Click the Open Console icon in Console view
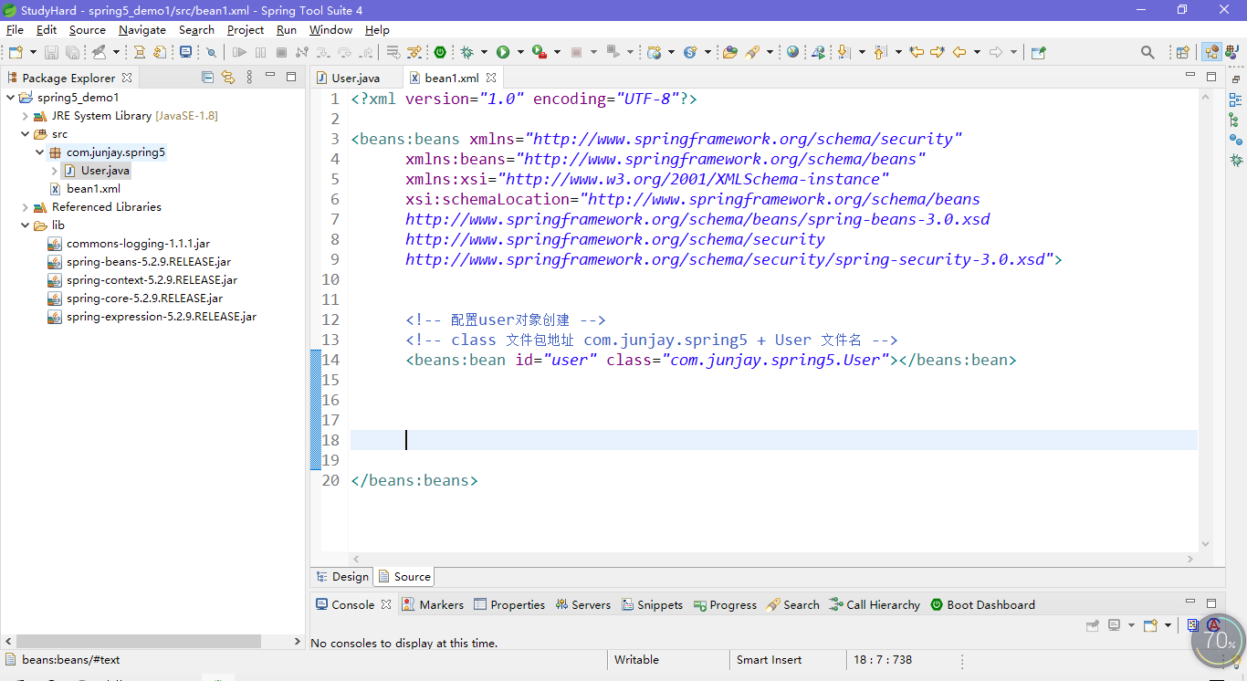This screenshot has width=1247, height=681. click(x=1150, y=625)
